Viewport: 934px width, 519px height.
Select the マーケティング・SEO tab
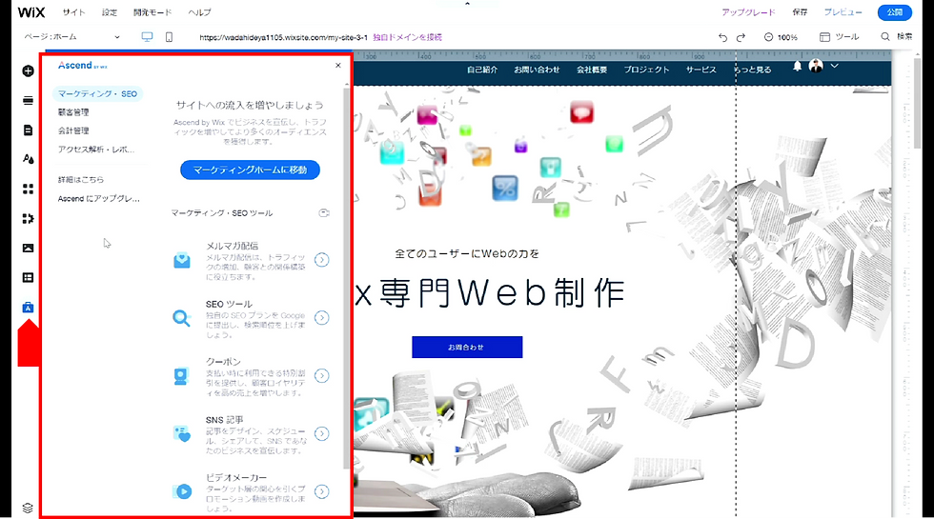coord(97,94)
